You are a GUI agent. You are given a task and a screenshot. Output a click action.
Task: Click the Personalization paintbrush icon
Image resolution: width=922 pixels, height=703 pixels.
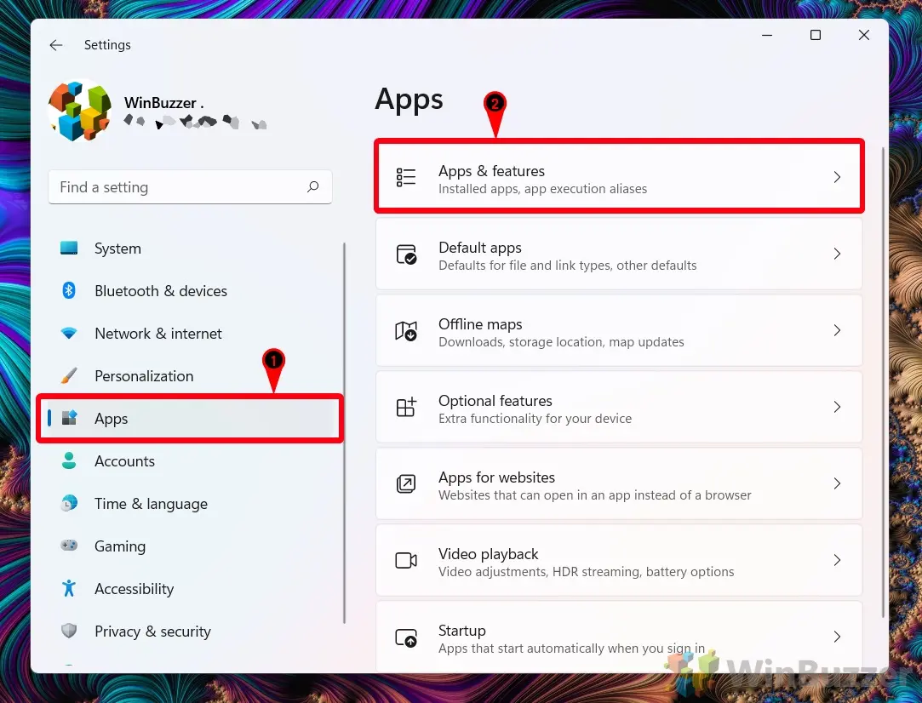[x=69, y=375]
